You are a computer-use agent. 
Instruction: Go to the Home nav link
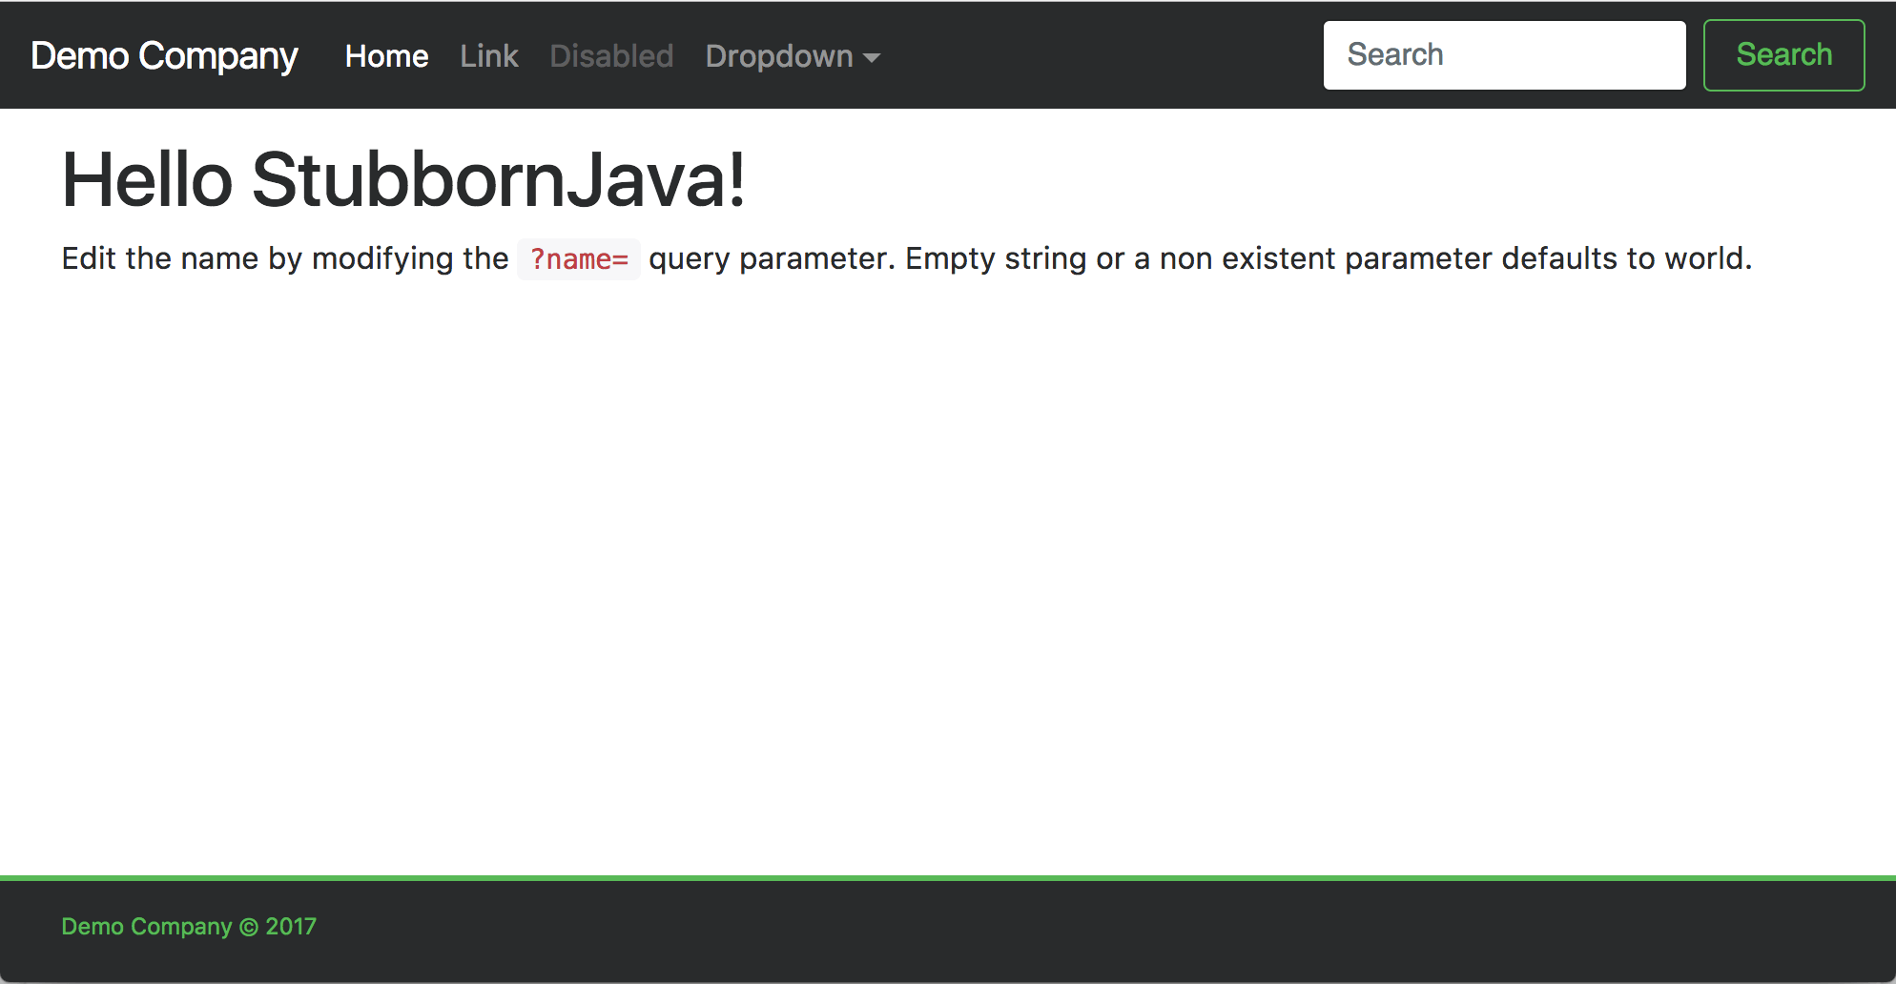[386, 56]
